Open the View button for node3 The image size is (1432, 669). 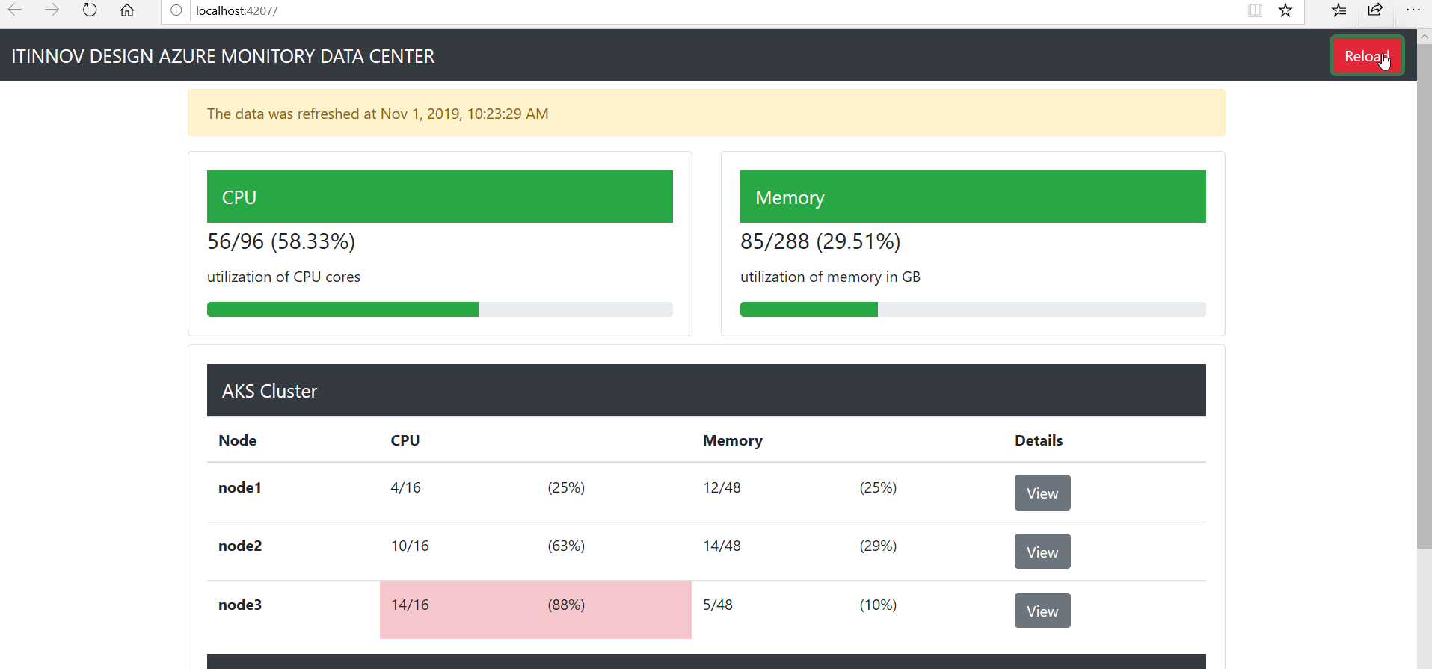1042,611
